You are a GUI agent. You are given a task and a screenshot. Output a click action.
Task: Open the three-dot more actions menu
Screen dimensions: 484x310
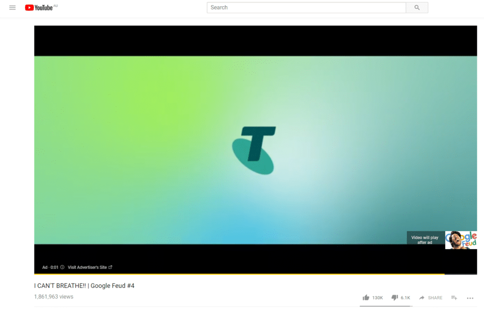point(470,298)
